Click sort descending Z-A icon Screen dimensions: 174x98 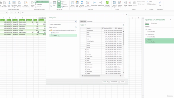tap(51, 6)
